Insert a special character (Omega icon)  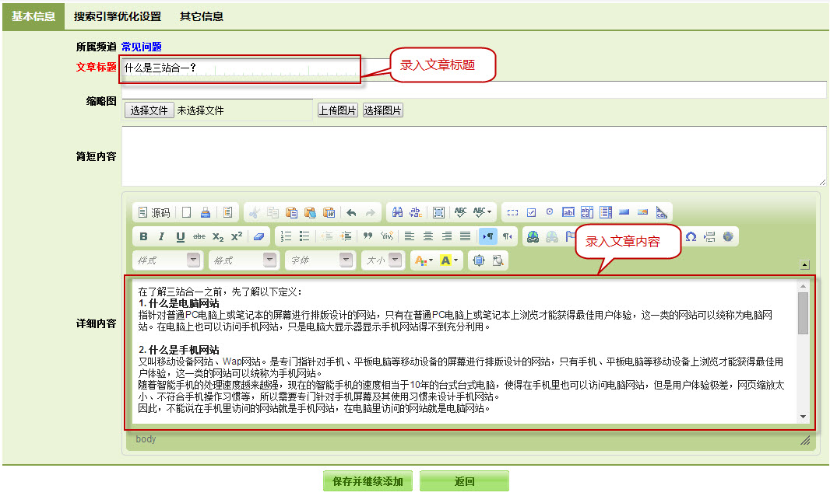tap(691, 236)
